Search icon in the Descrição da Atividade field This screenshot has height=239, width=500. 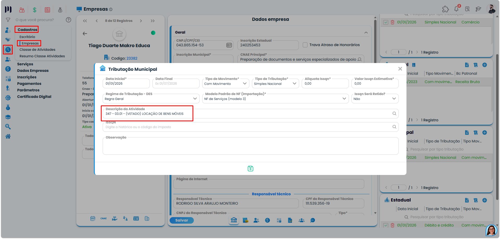coord(394,114)
